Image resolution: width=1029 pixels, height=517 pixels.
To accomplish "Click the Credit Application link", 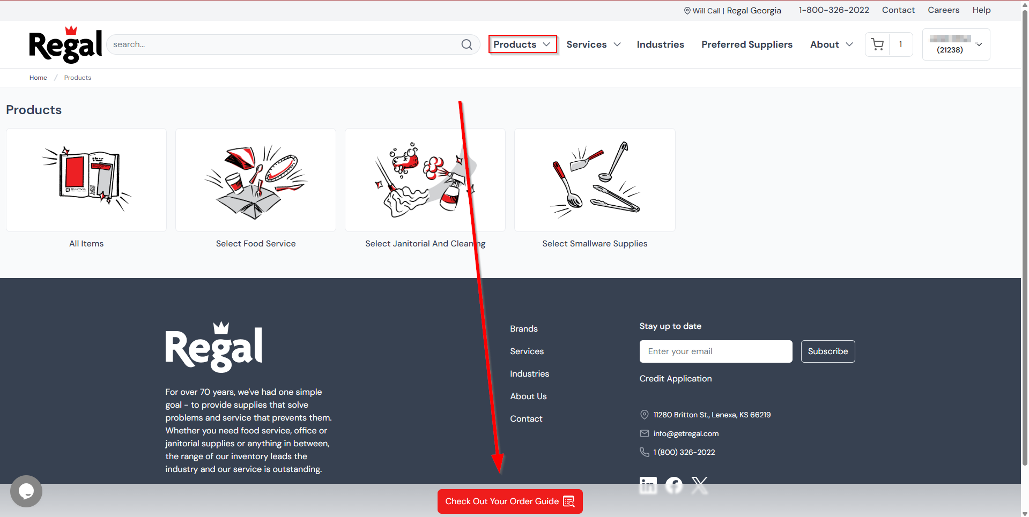I will click(x=676, y=379).
